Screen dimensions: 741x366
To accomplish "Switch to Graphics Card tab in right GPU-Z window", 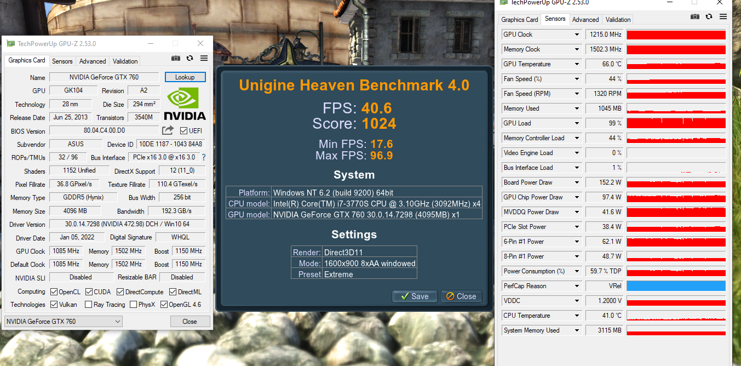I will click(x=520, y=20).
